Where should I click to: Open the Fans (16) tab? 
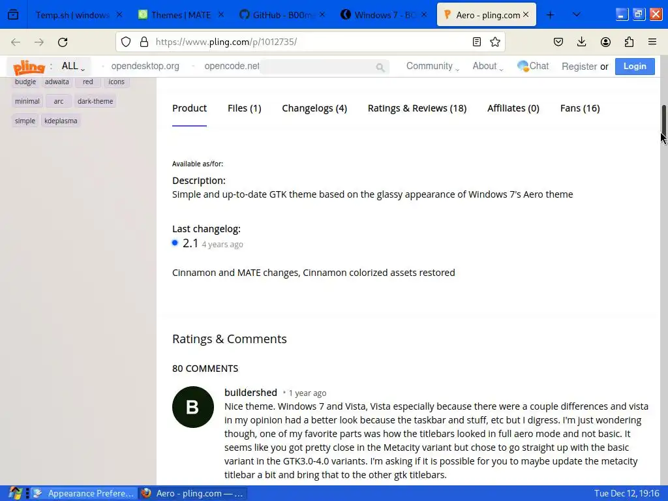pyautogui.click(x=580, y=108)
